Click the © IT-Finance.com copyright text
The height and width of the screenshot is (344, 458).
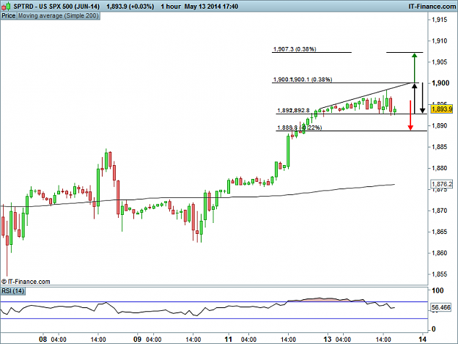[x=26, y=282]
